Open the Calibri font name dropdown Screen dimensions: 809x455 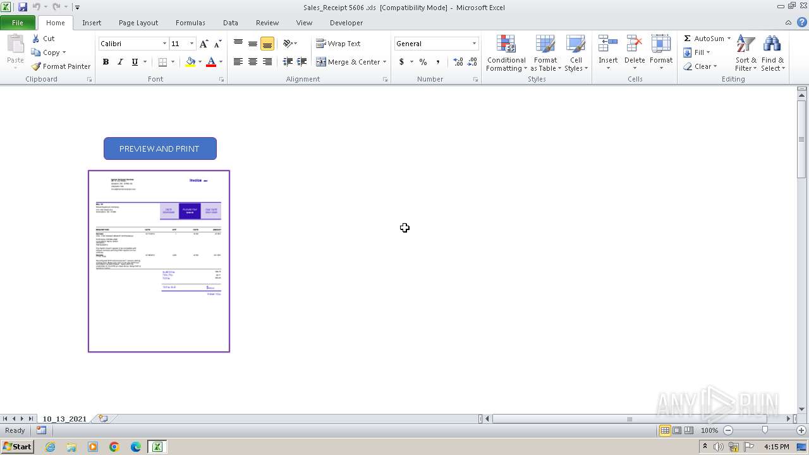pyautogui.click(x=164, y=44)
